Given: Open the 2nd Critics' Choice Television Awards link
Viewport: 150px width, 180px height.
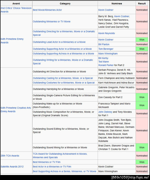Looking at the screenshot, I should (x=16, y=10).
